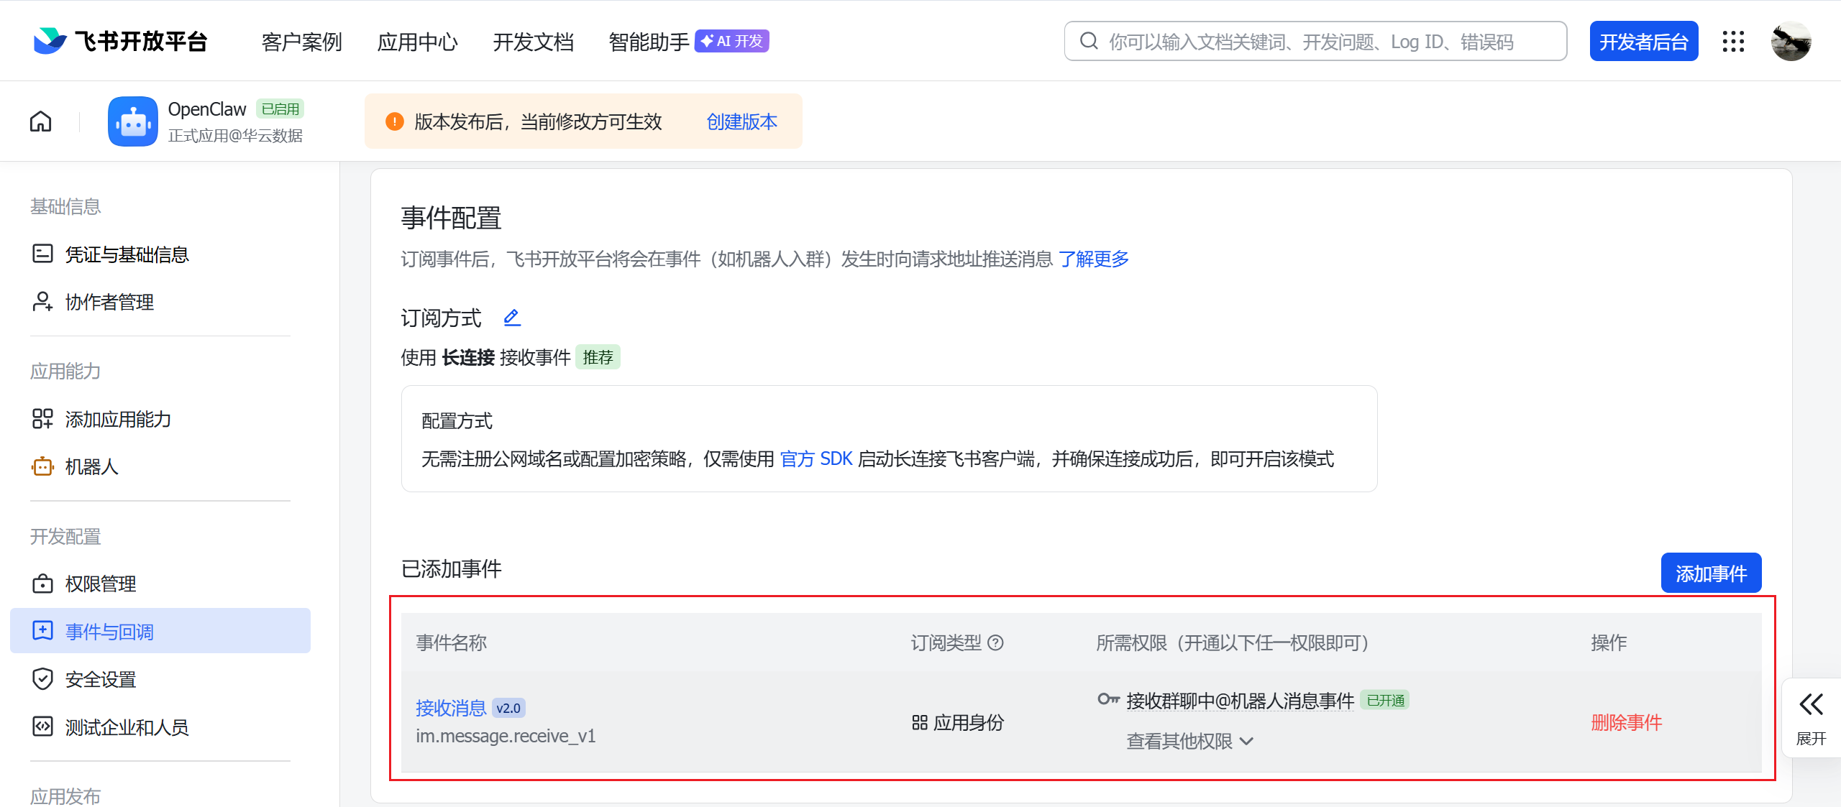Click the home icon in breadcrumb bar
Image resolution: width=1841 pixels, height=807 pixels.
coord(41,121)
